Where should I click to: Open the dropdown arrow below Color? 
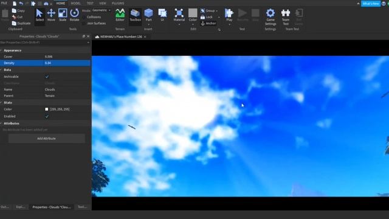point(193,24)
